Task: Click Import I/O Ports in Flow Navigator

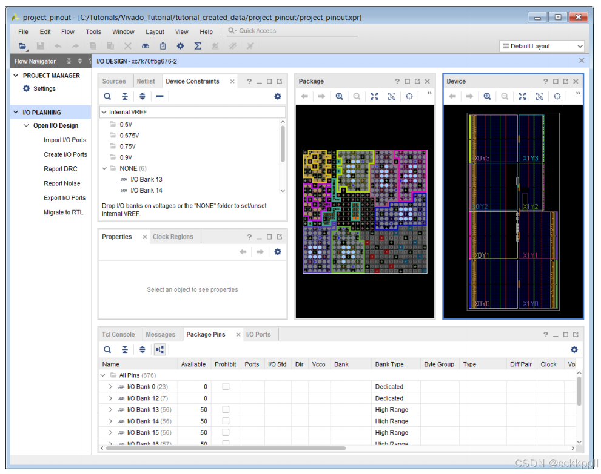Action: [x=65, y=140]
